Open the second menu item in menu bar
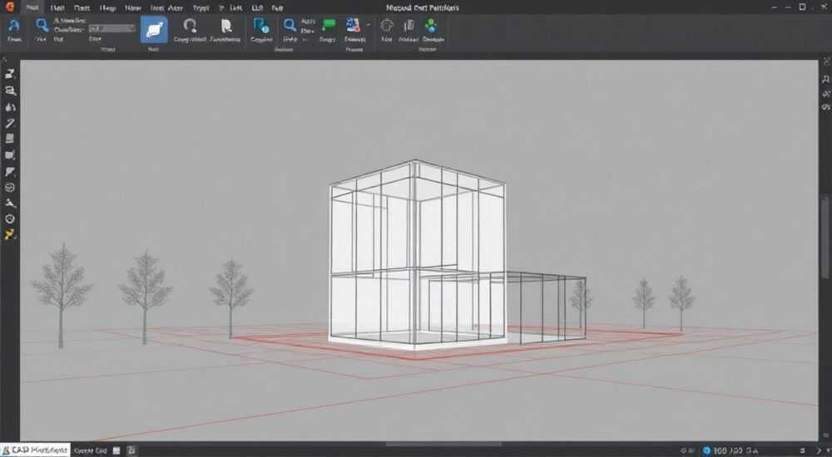This screenshot has height=457, width=832. click(57, 8)
